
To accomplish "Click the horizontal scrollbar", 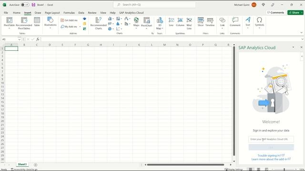I will [185, 165].
